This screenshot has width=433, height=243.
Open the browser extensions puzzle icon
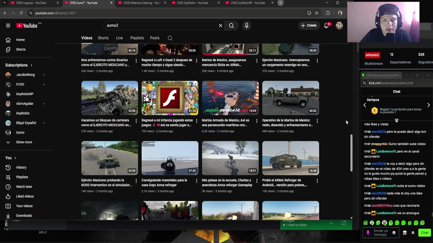point(328,13)
